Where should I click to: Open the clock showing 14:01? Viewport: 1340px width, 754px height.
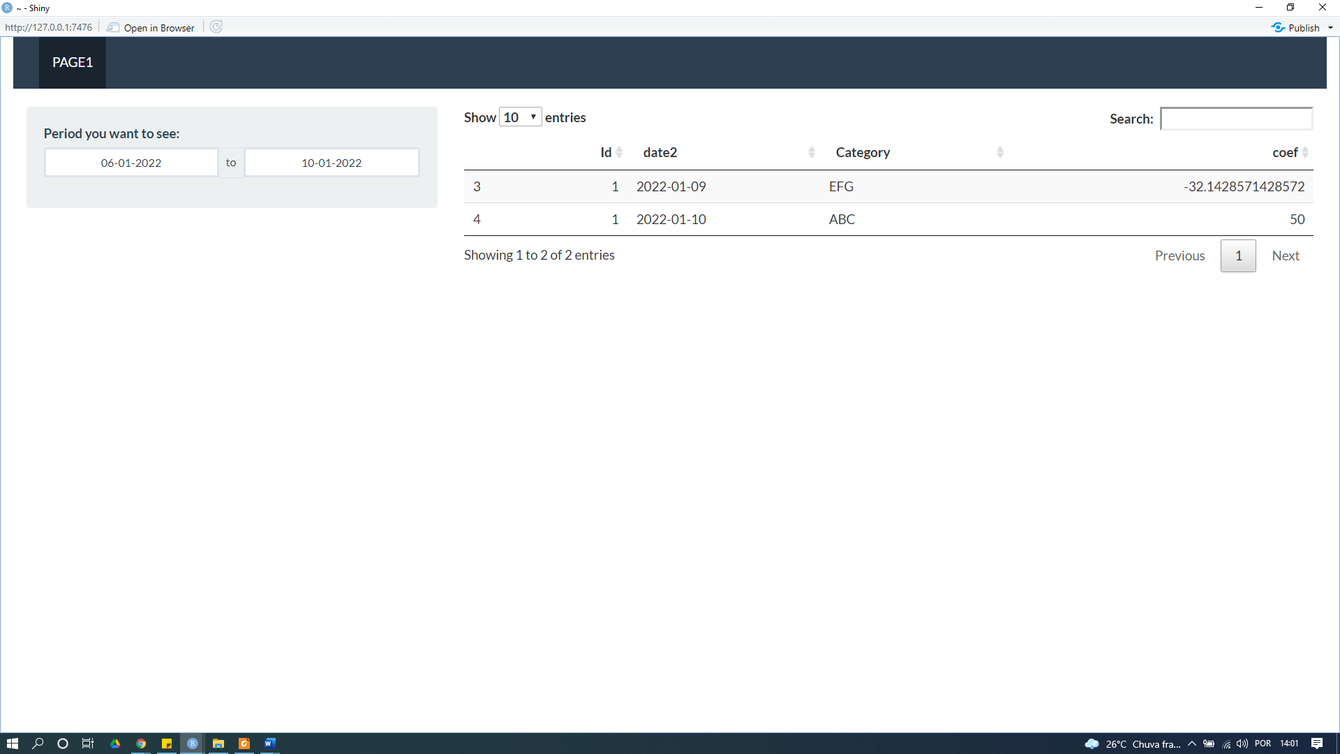[x=1289, y=744]
